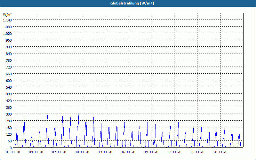
Task: Select the 04.11.20 date label
Action: click(x=36, y=152)
